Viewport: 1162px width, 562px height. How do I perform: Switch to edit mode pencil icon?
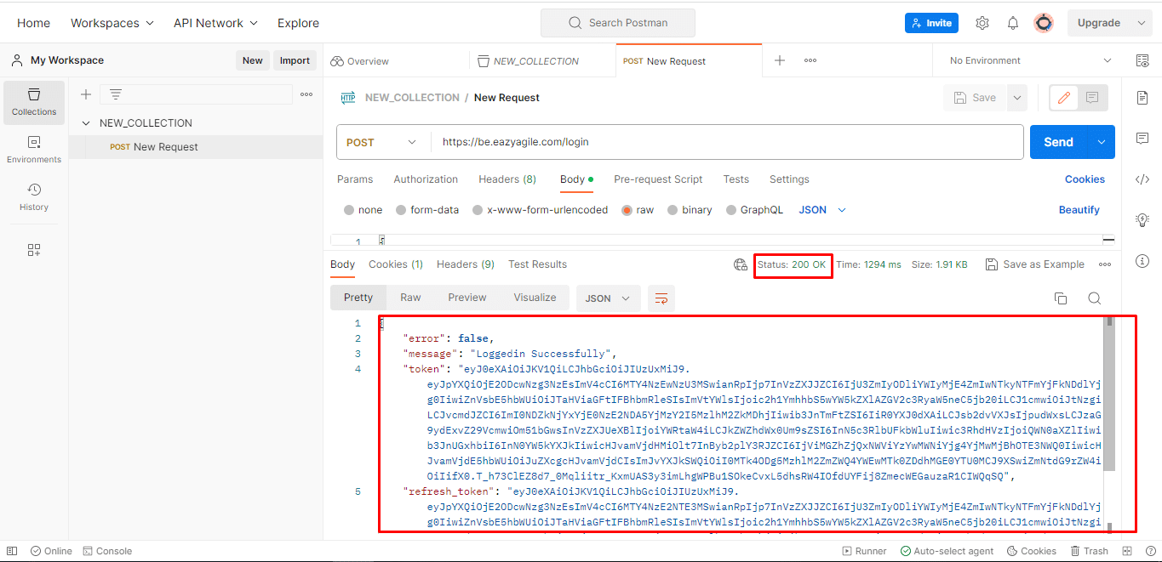1063,98
